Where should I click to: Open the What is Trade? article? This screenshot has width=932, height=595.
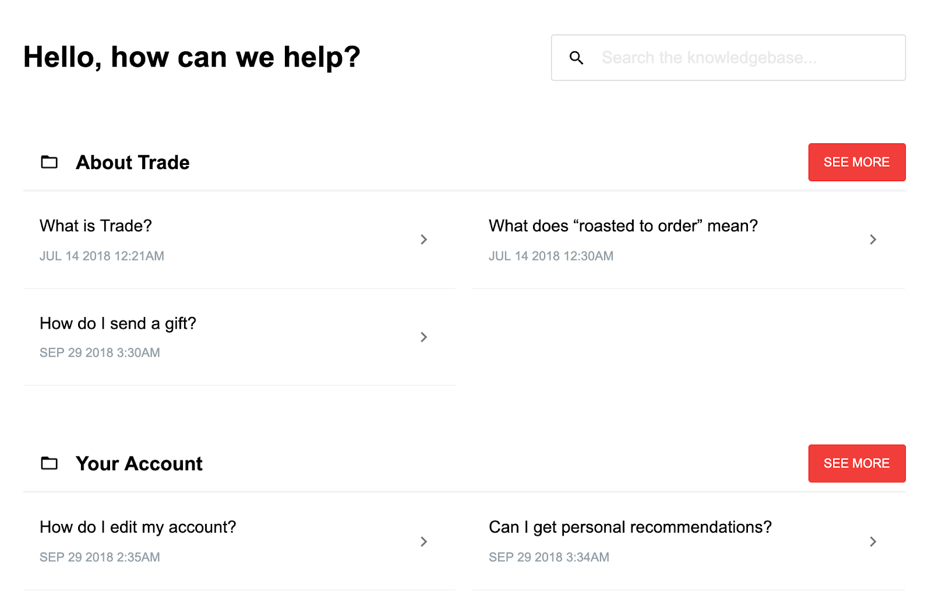tap(96, 226)
